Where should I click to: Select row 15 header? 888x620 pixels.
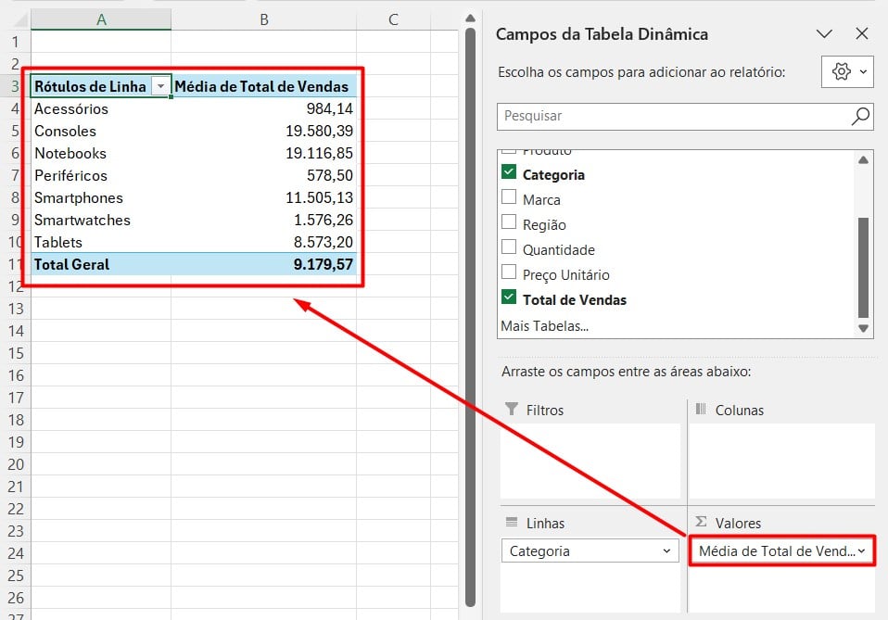point(15,353)
